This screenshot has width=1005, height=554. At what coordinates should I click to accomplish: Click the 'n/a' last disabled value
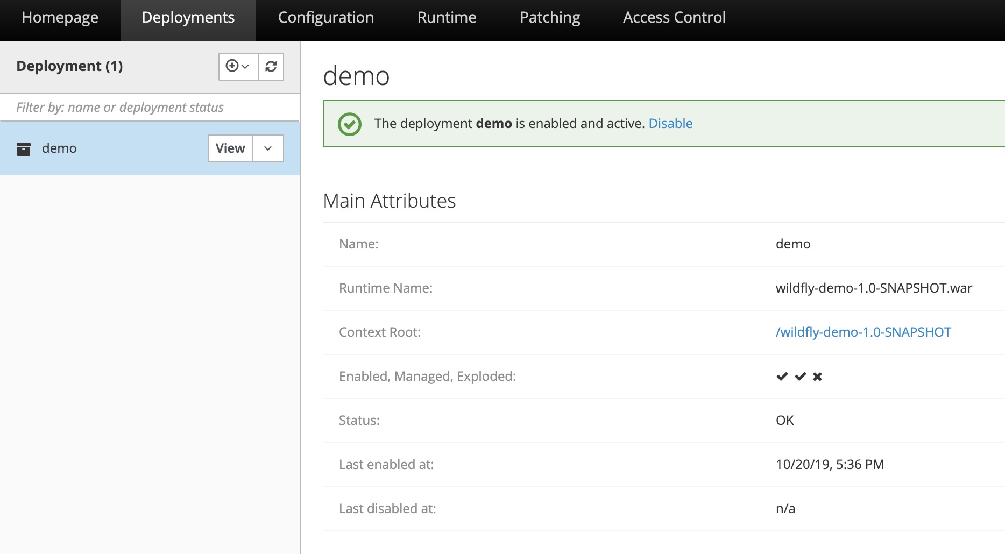[x=785, y=509]
